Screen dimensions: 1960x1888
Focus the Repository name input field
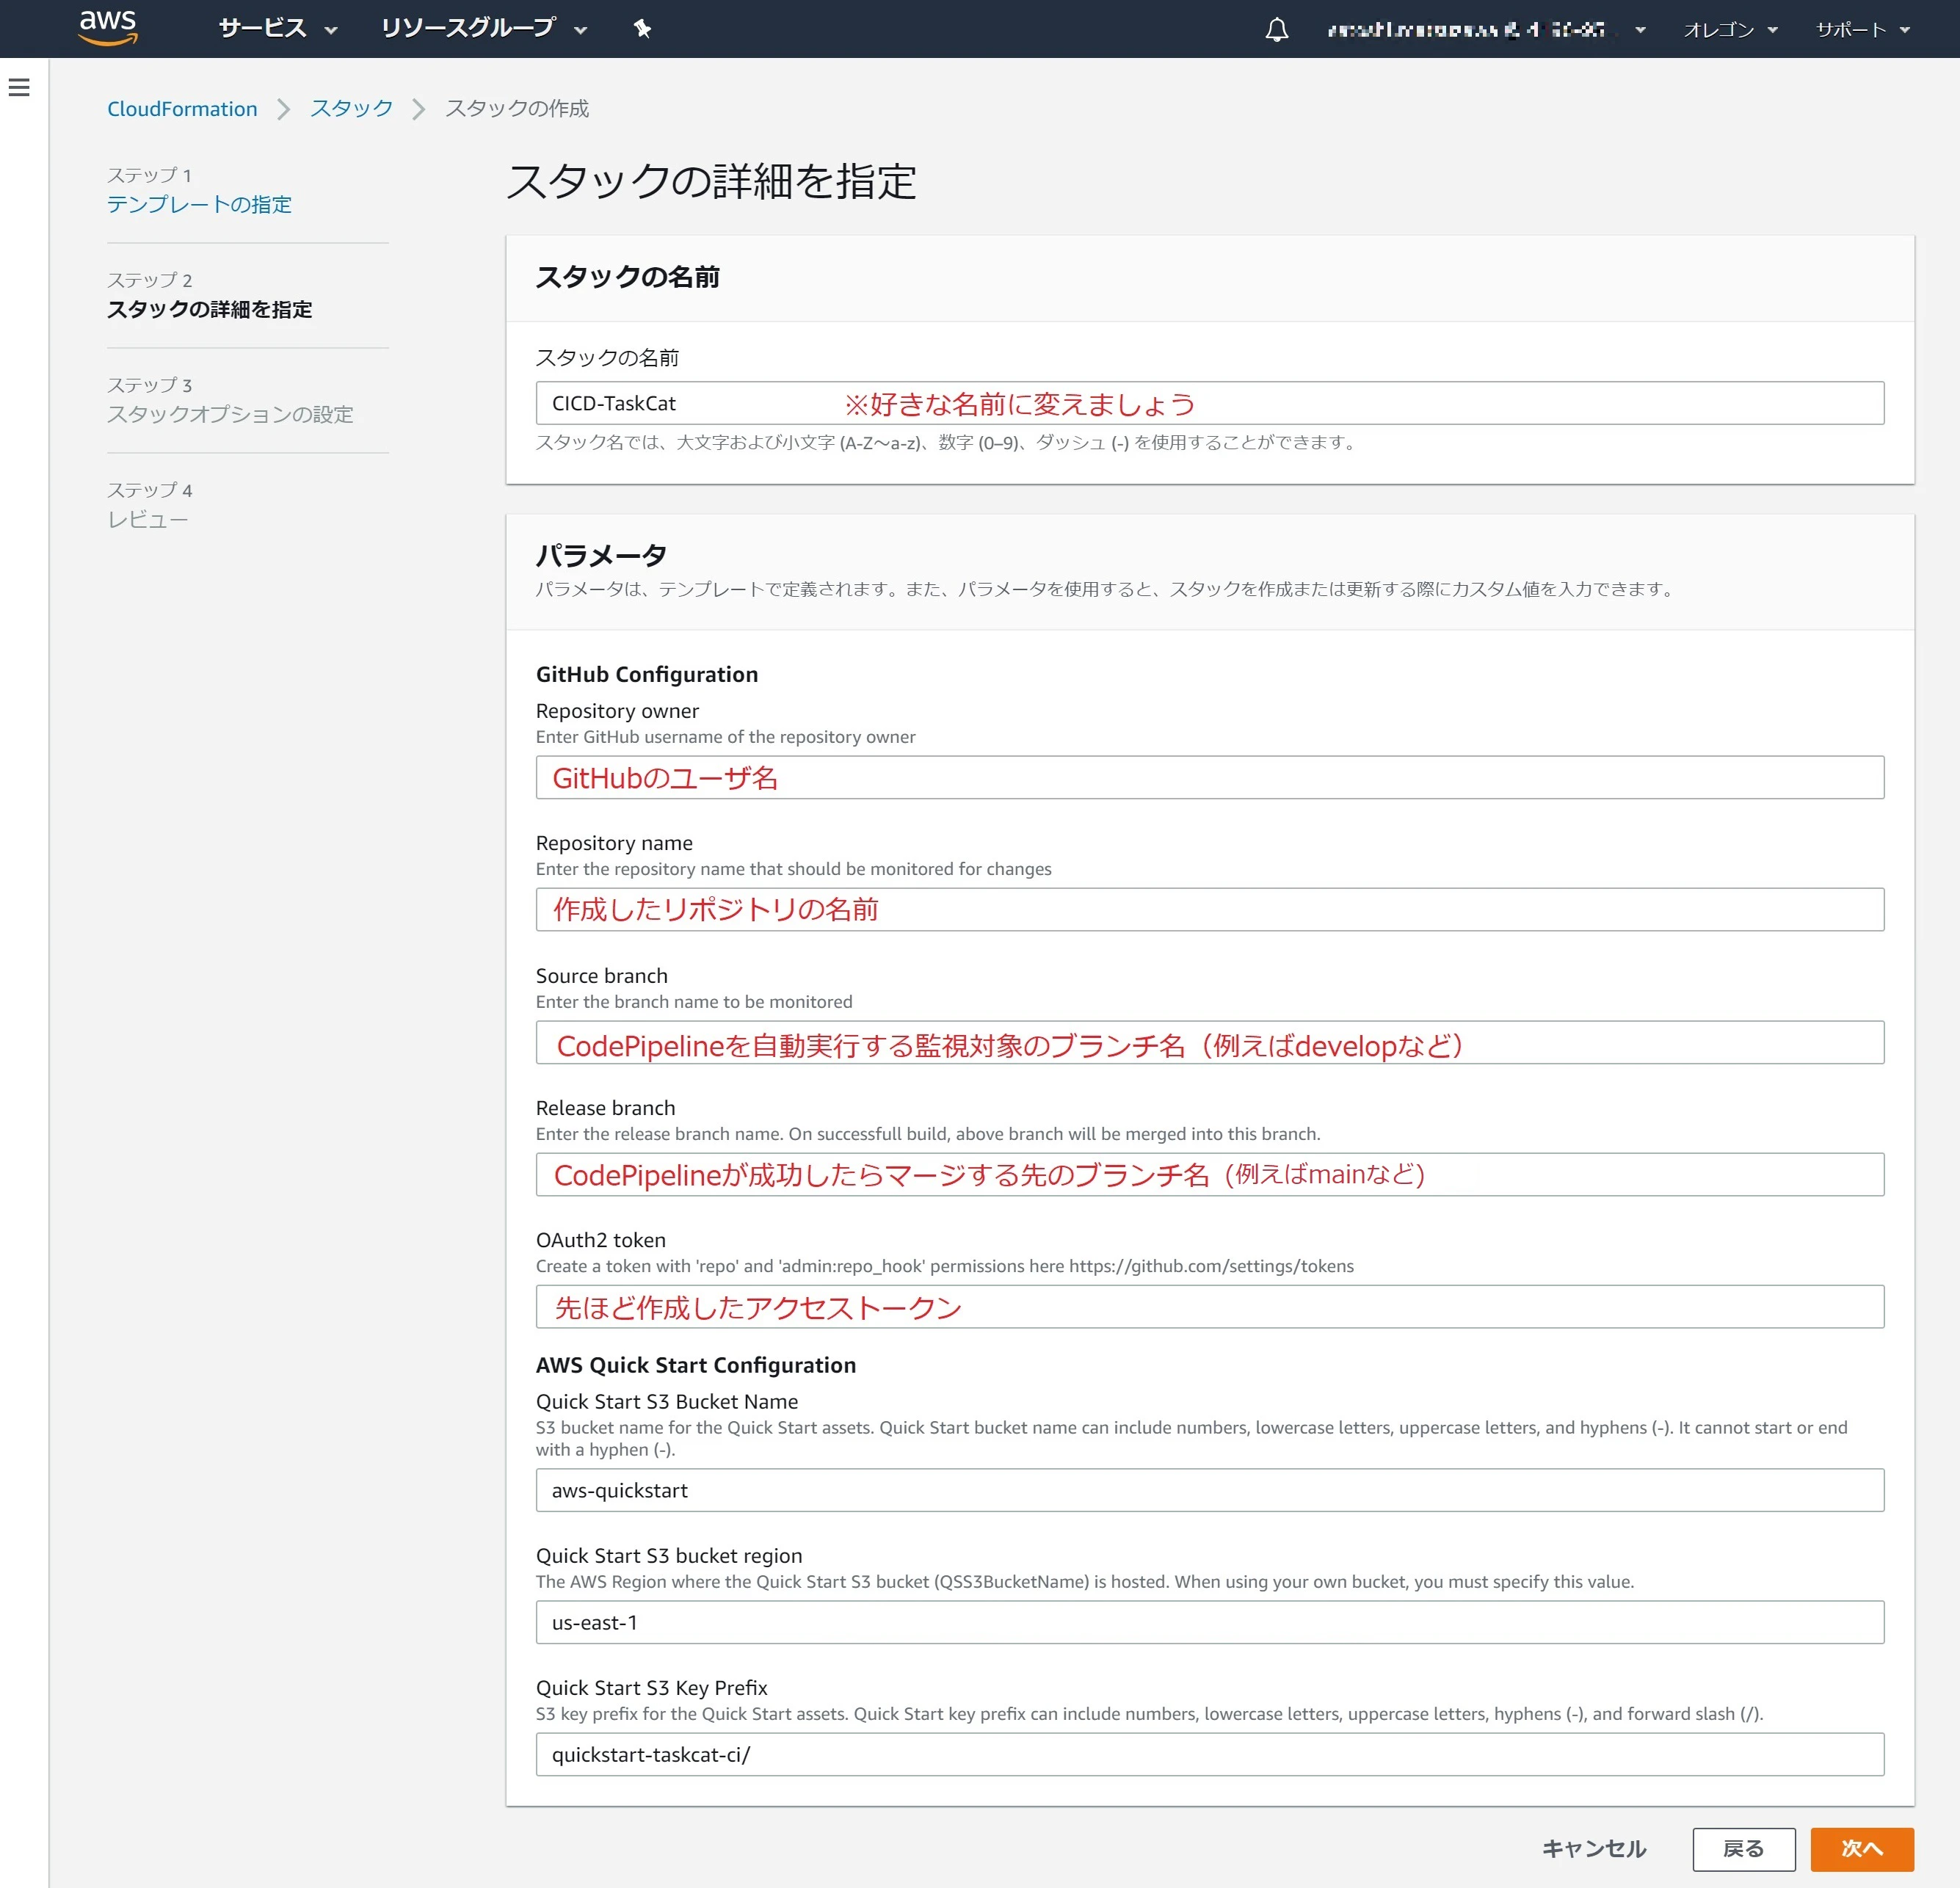tap(1210, 909)
